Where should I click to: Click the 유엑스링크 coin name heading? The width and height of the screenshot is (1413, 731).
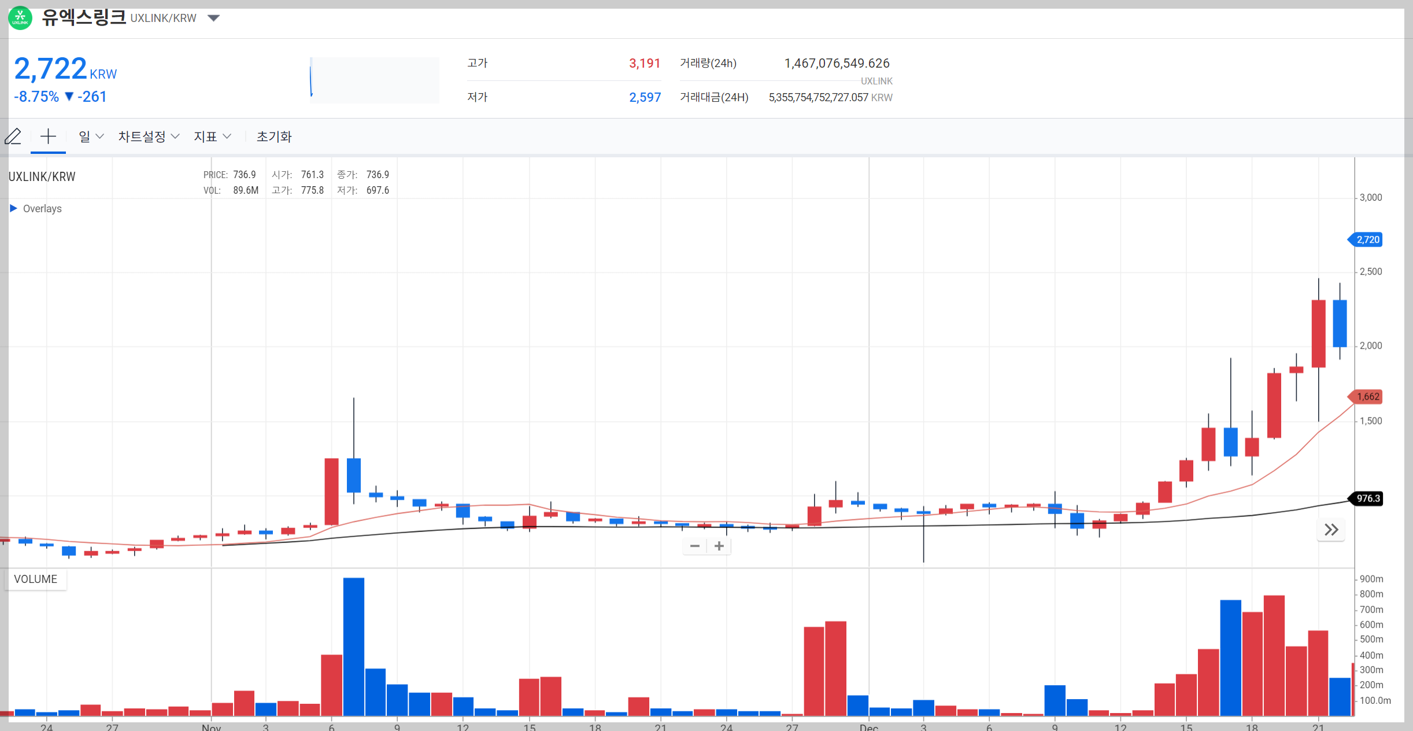click(x=84, y=17)
